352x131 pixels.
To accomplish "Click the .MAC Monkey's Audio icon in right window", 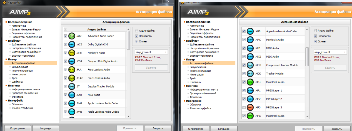I will 250,40.
